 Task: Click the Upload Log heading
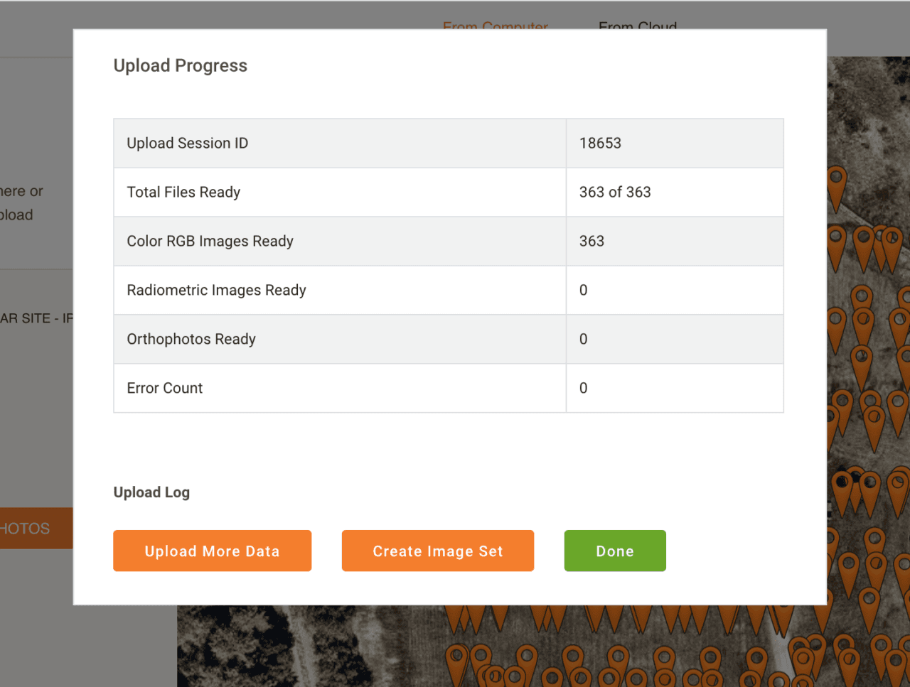151,492
